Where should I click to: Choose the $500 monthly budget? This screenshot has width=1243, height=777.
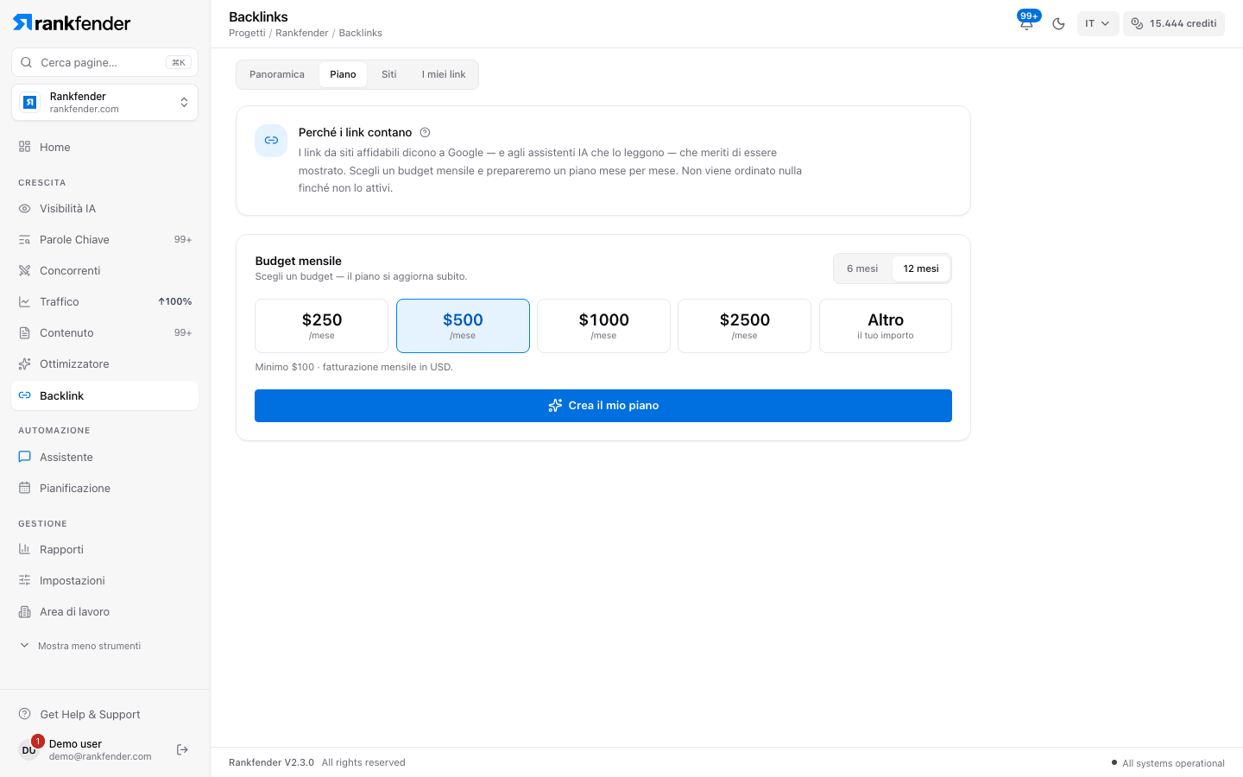463,325
